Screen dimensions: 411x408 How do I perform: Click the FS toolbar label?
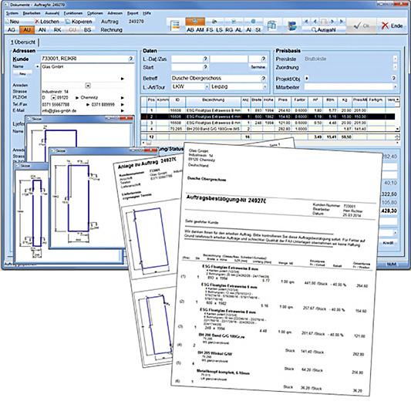[x=210, y=30]
